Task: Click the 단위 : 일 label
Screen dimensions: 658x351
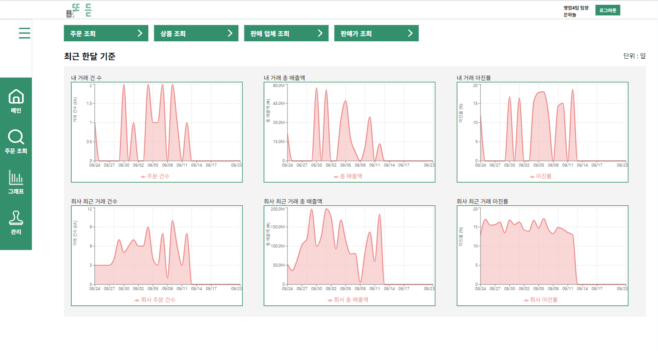Action: [x=635, y=56]
